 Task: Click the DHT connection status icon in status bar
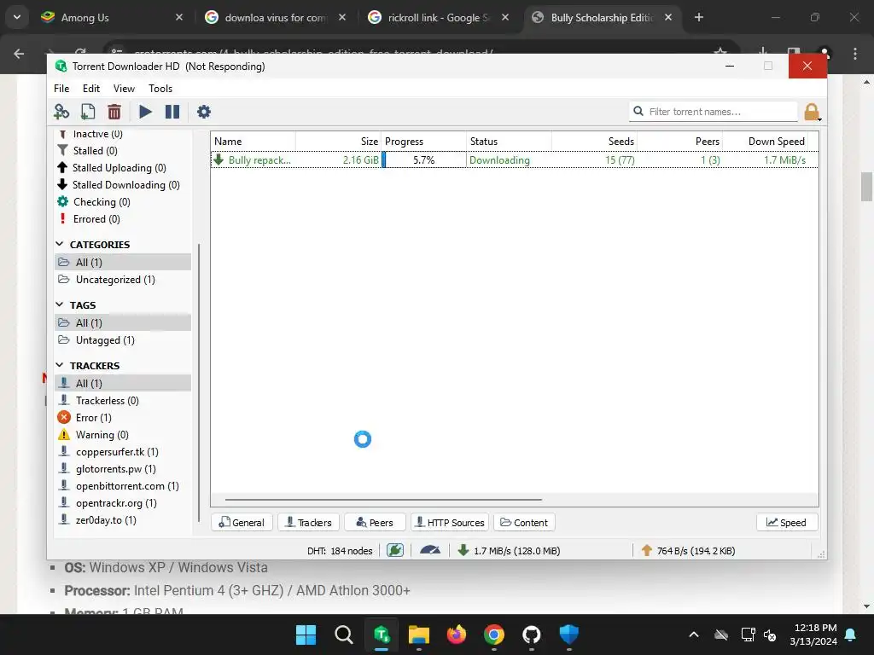(x=395, y=551)
